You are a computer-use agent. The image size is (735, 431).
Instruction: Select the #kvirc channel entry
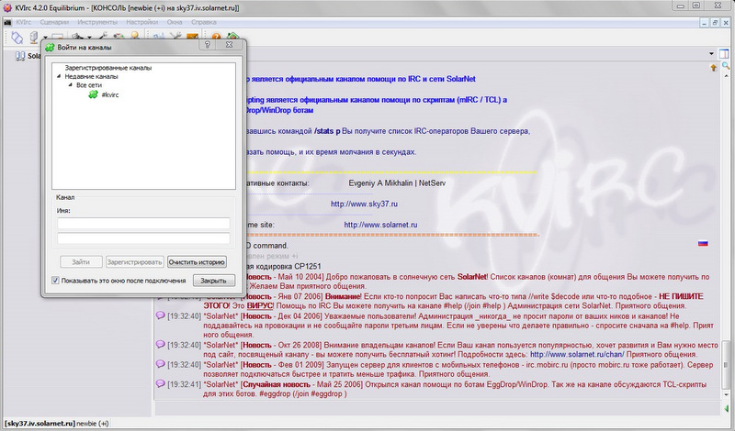coord(110,95)
